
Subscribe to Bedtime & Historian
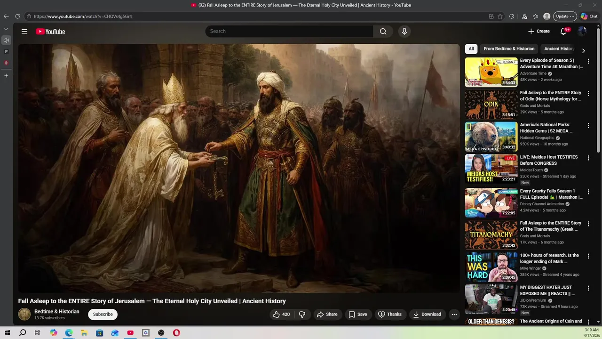103,314
